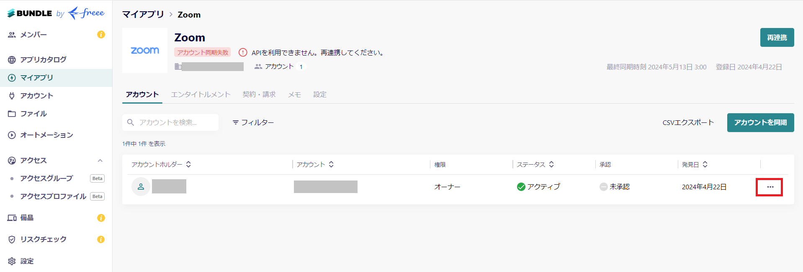Click the globe icon beside アプリカタログ
The image size is (803, 272).
click(12, 60)
